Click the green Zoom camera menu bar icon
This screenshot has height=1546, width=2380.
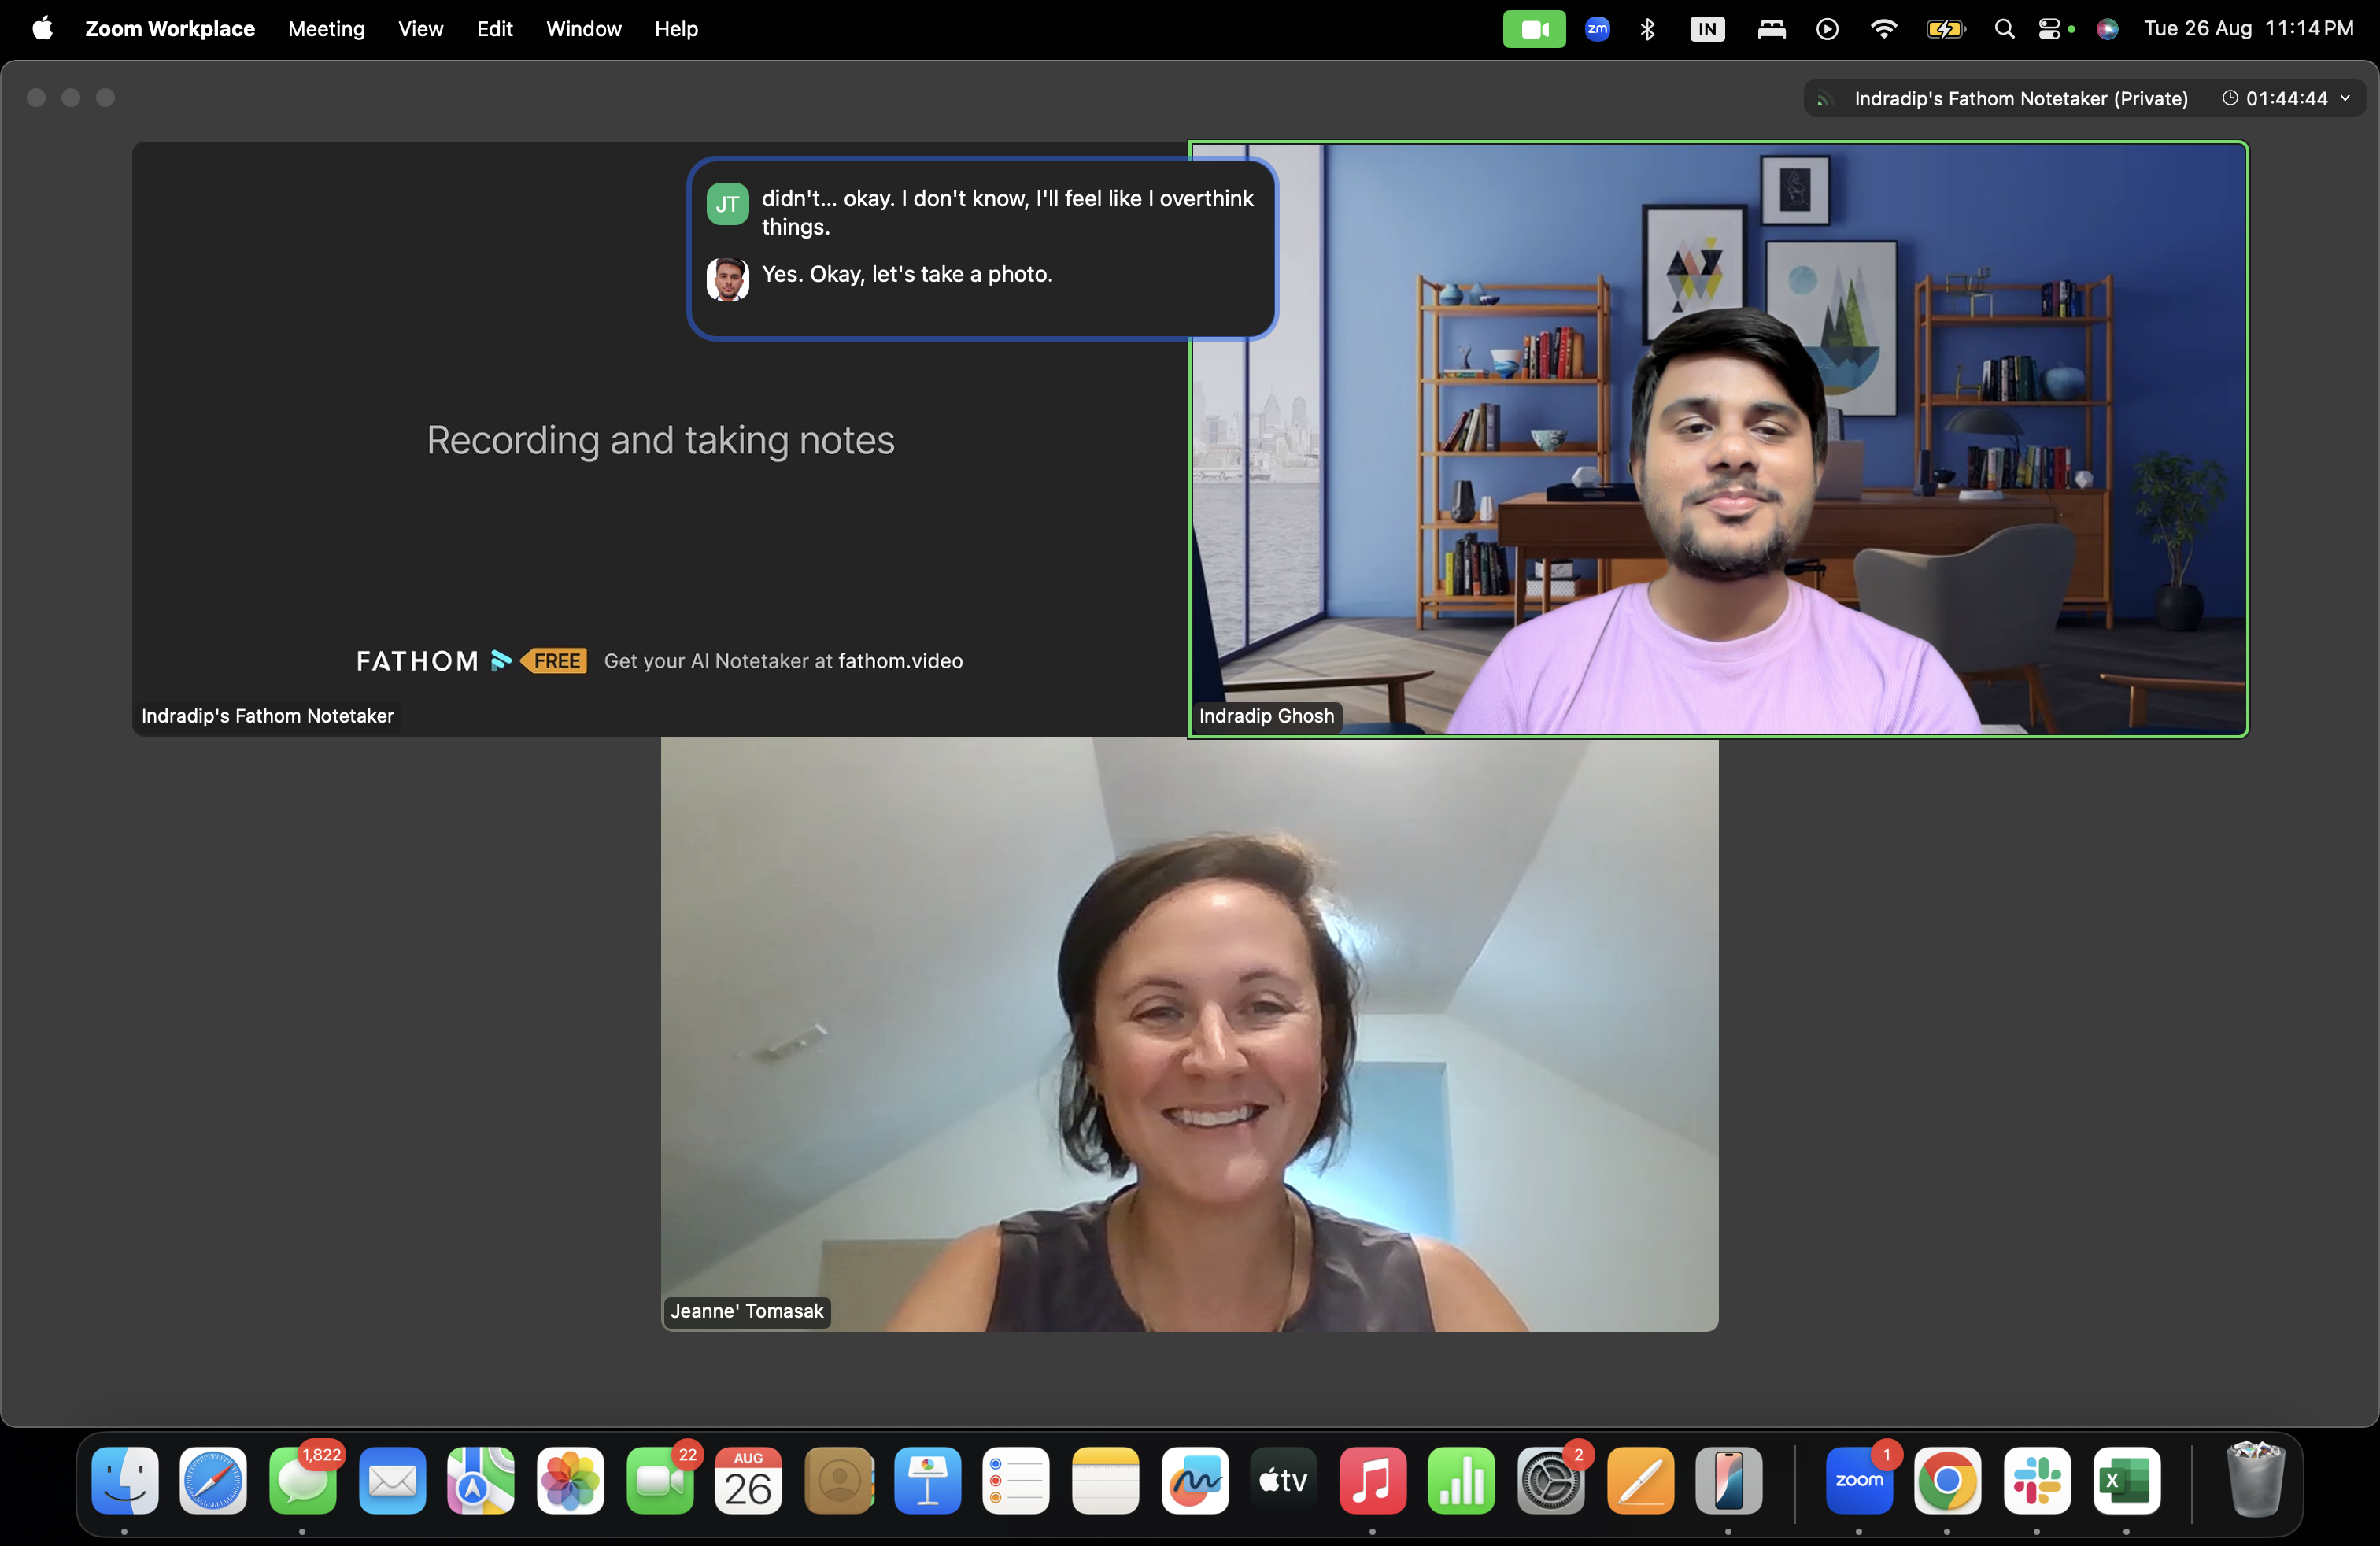(1533, 29)
